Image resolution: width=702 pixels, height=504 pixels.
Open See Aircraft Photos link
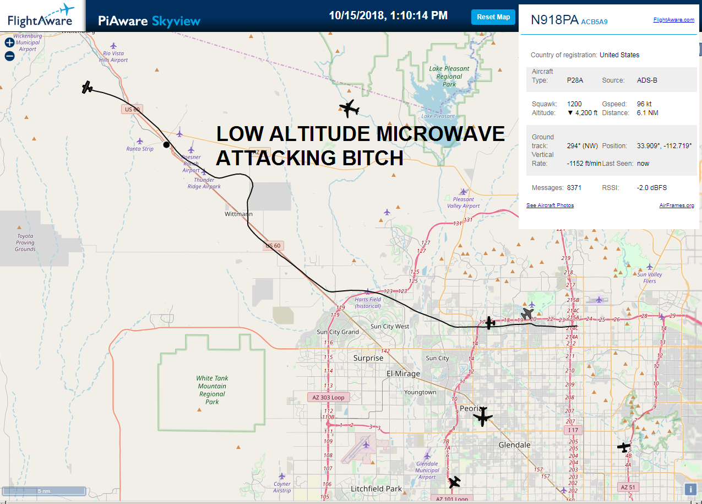pos(550,205)
